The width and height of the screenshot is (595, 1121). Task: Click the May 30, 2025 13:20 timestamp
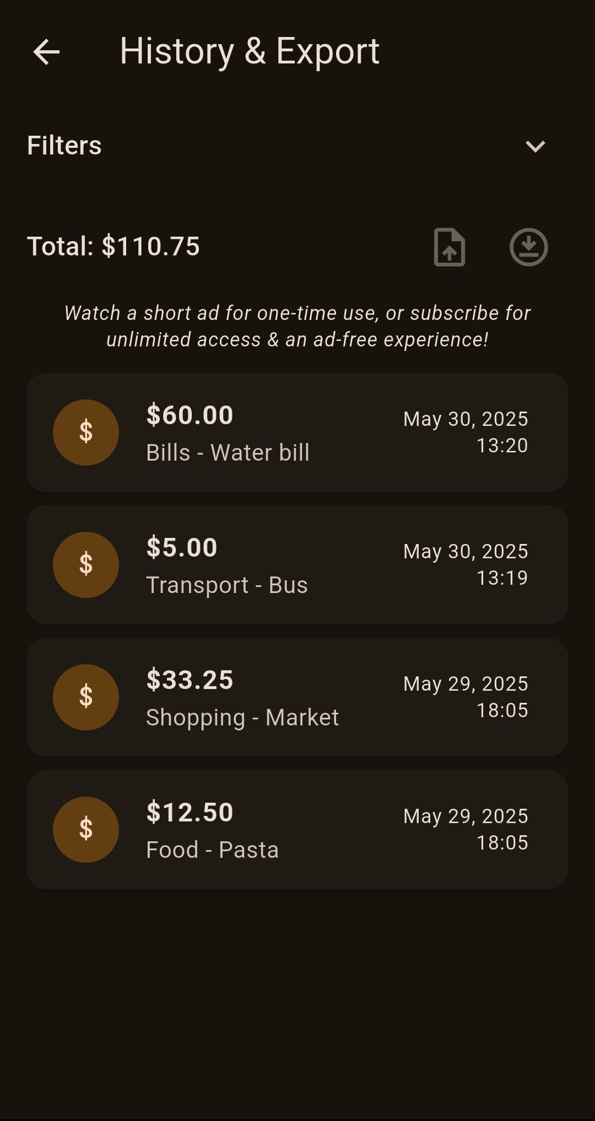pyautogui.click(x=466, y=432)
